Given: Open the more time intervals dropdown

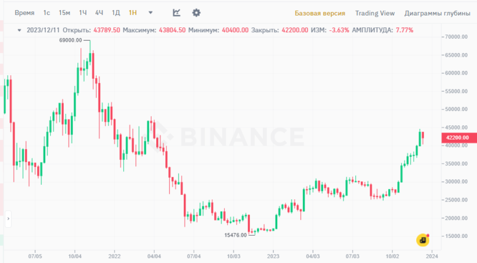Looking at the screenshot, I should (x=150, y=13).
